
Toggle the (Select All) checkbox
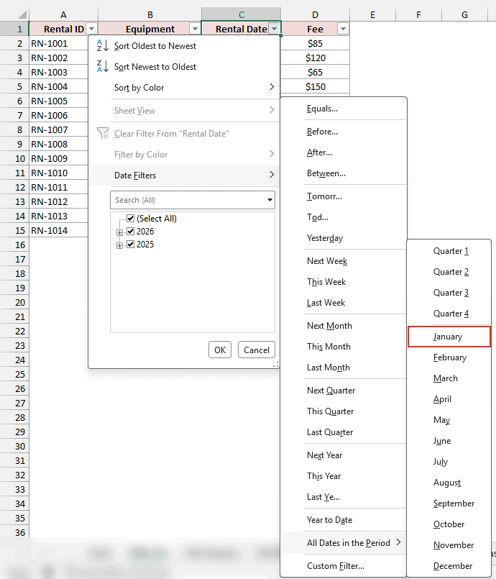130,218
